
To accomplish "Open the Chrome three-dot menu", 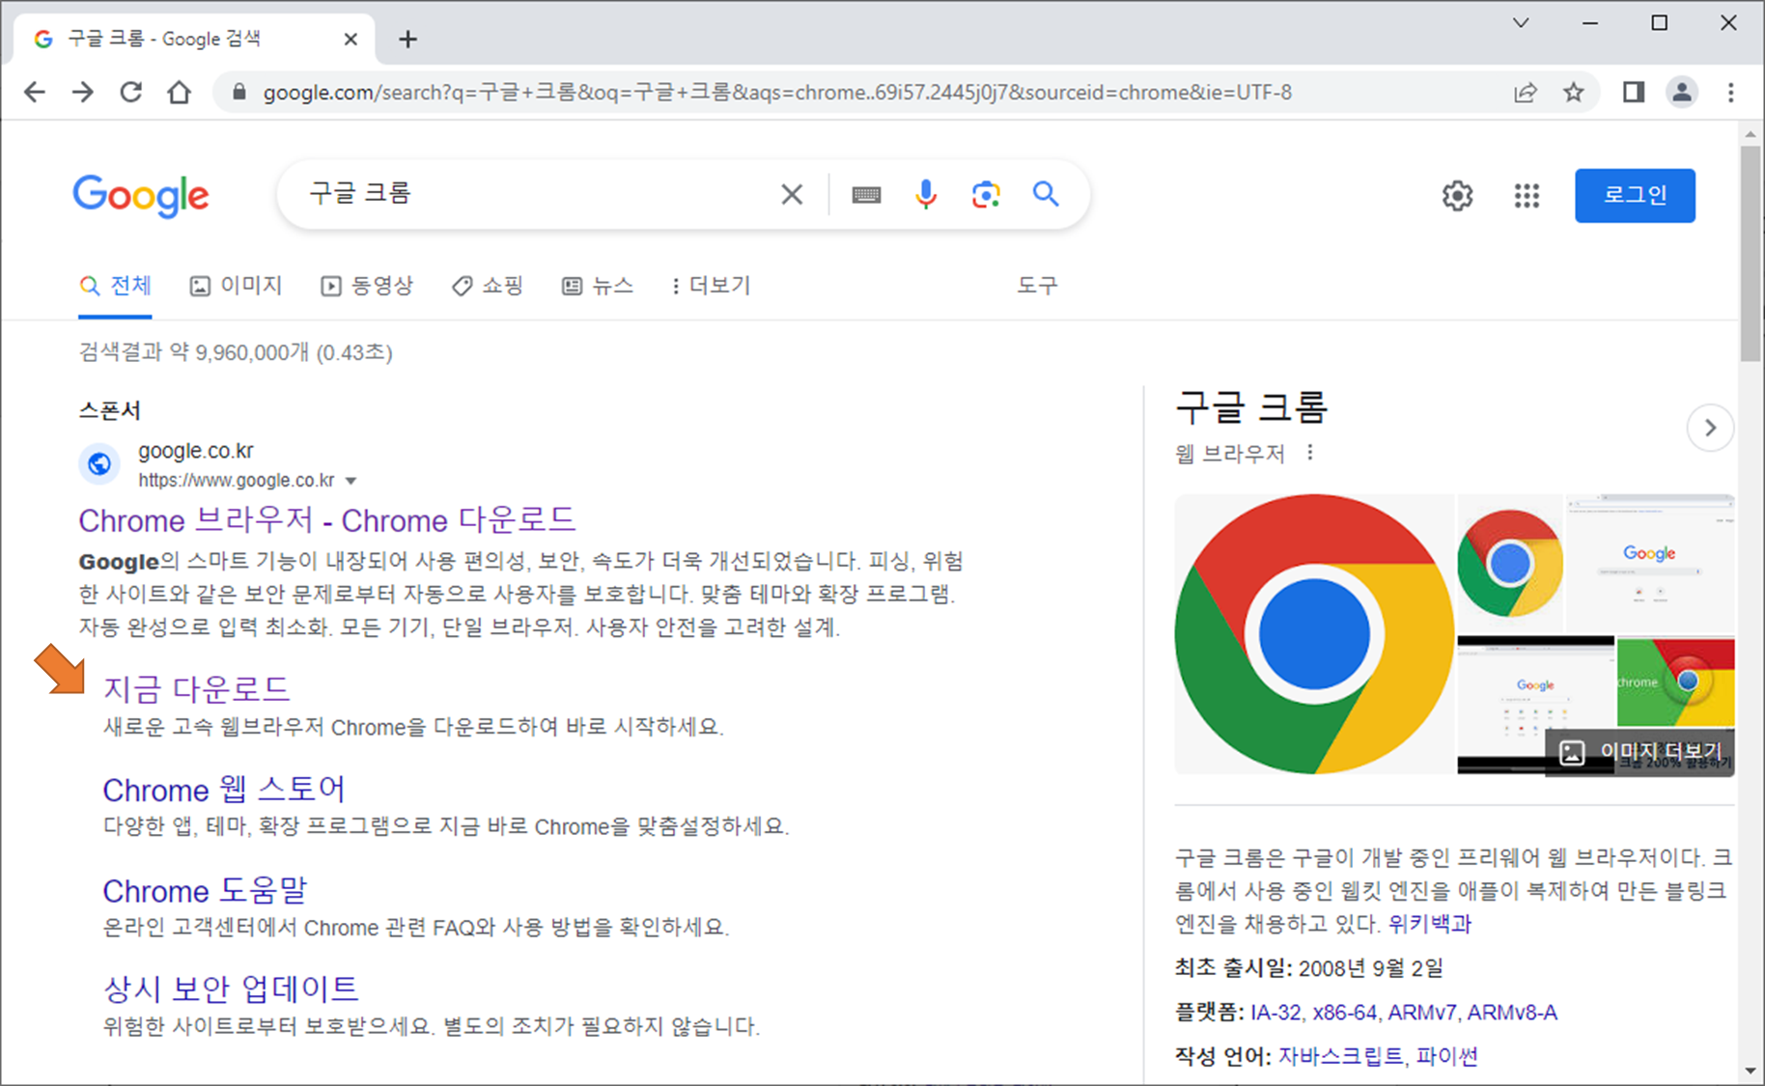I will tap(1731, 93).
